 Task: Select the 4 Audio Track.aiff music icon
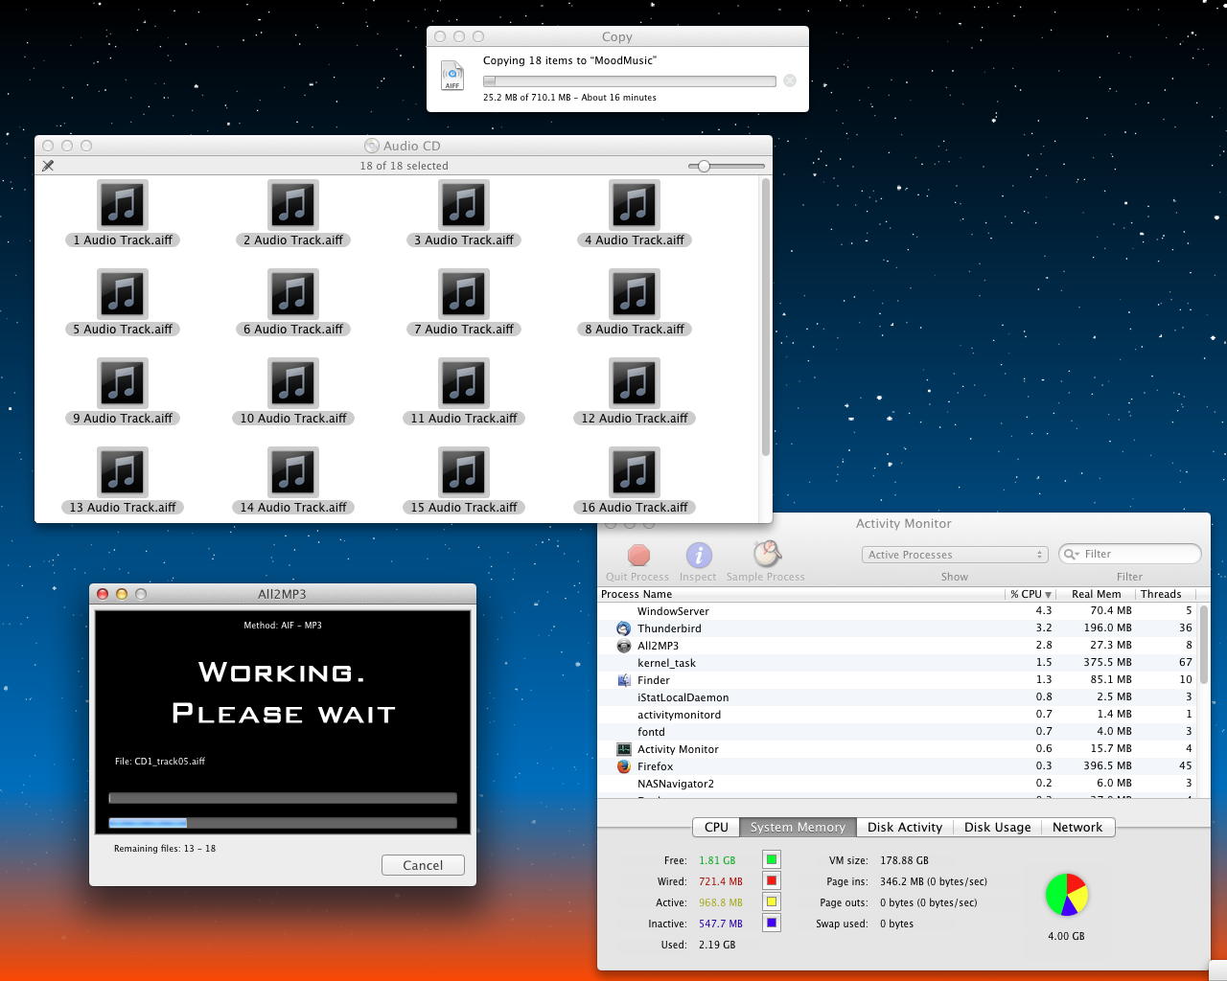pos(635,205)
